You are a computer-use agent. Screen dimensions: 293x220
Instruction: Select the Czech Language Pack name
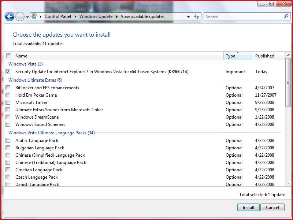click(x=36, y=177)
